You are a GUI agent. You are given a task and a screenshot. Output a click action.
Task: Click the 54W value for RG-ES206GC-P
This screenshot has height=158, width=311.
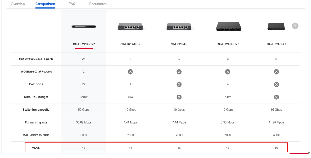(x=228, y=97)
